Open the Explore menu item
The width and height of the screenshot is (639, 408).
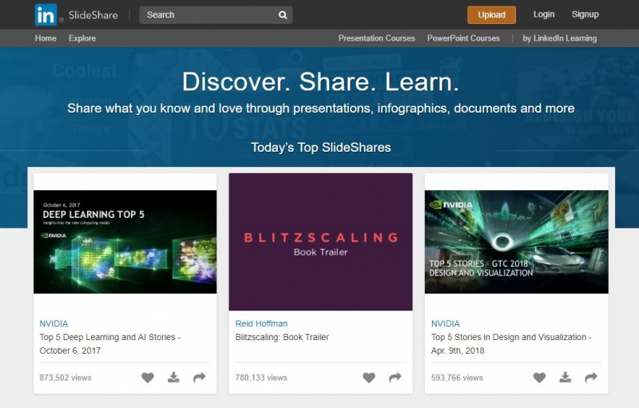[82, 38]
